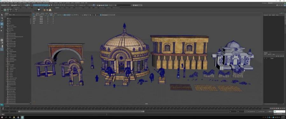The image size is (286, 119).
Task: Open the viewport Panels menu
Action: pyautogui.click(x=56, y=13)
